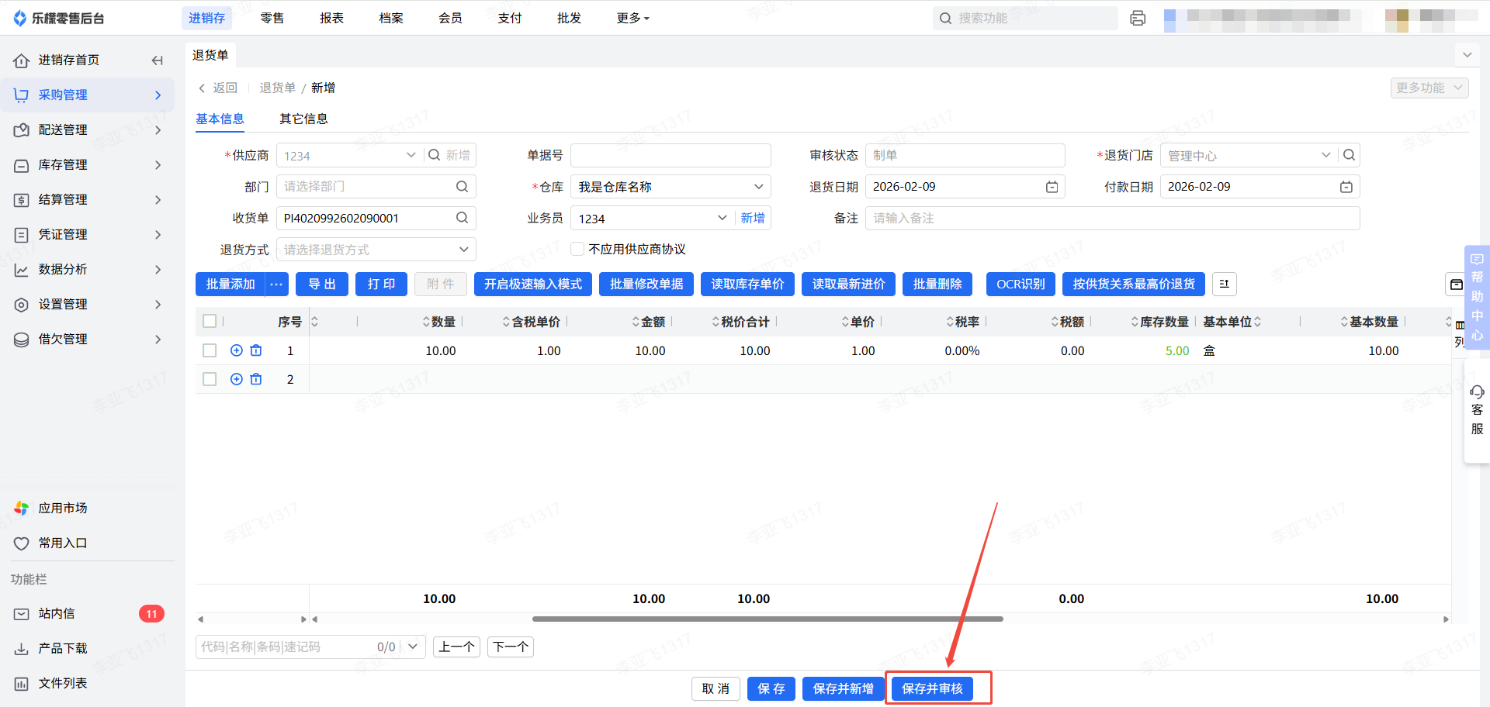Click the column settings icon beside toolbar

pyautogui.click(x=1225, y=285)
